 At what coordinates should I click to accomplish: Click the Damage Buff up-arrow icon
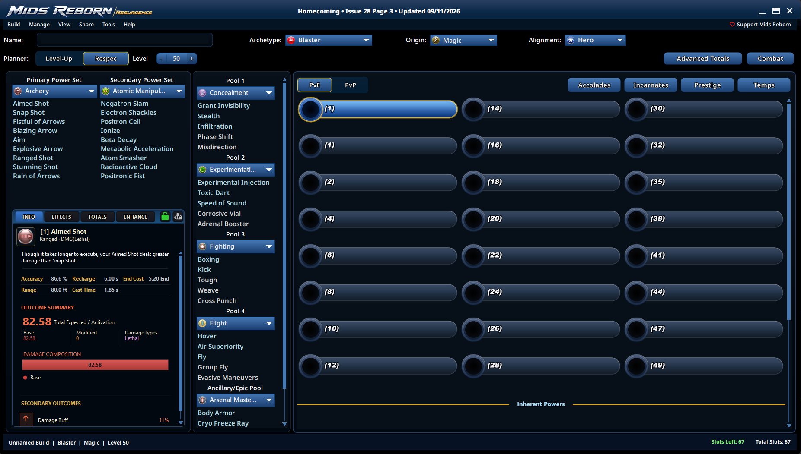click(26, 419)
